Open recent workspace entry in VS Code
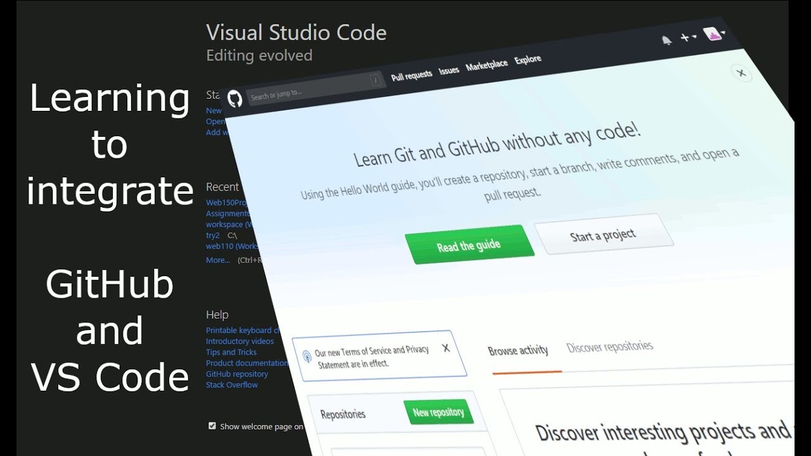 point(228,224)
